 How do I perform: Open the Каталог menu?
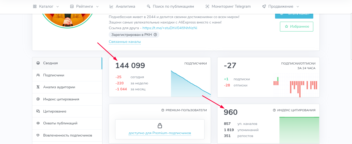click(x=46, y=6)
